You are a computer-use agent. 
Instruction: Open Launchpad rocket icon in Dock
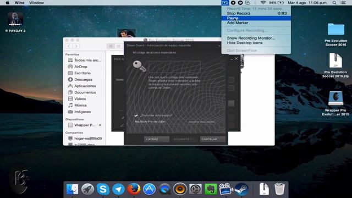click(x=87, y=189)
